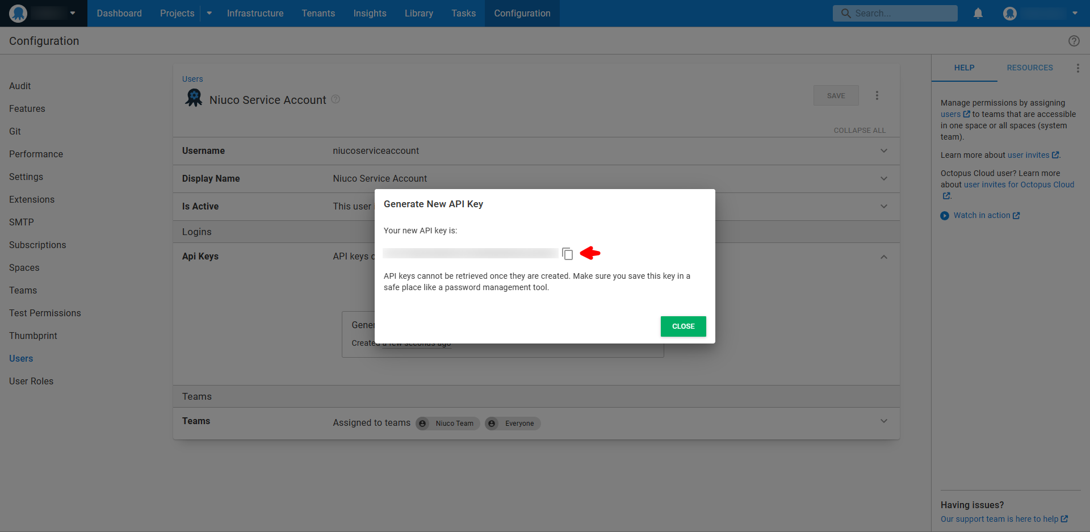Image resolution: width=1090 pixels, height=532 pixels.
Task: Select Git in the sidebar
Action: click(15, 131)
